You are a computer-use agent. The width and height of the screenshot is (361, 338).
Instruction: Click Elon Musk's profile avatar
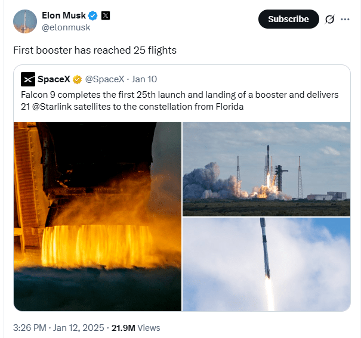(24, 21)
